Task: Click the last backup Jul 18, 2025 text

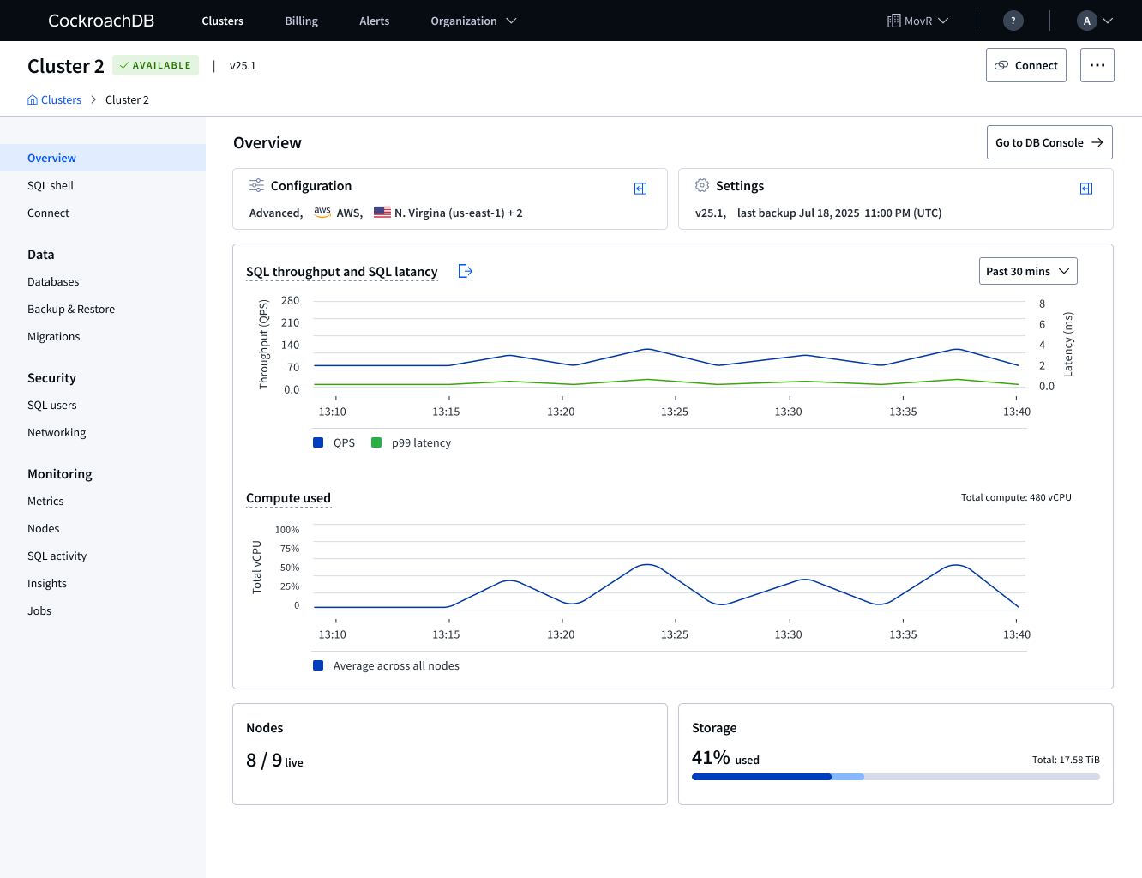Action: pyautogui.click(x=839, y=213)
